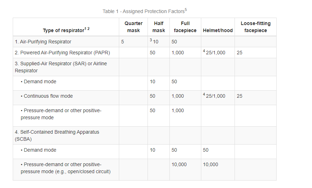Click the Supplied-Air Respirator (SAR) row heading
Viewport: 312px width, 188px height.
(61, 67)
